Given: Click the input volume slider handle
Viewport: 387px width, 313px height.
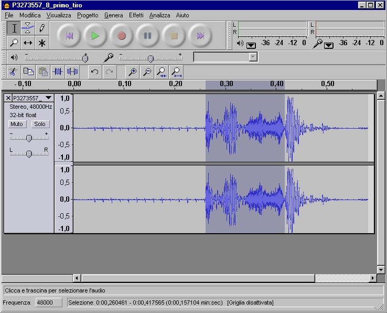Looking at the screenshot, I should [150, 59].
